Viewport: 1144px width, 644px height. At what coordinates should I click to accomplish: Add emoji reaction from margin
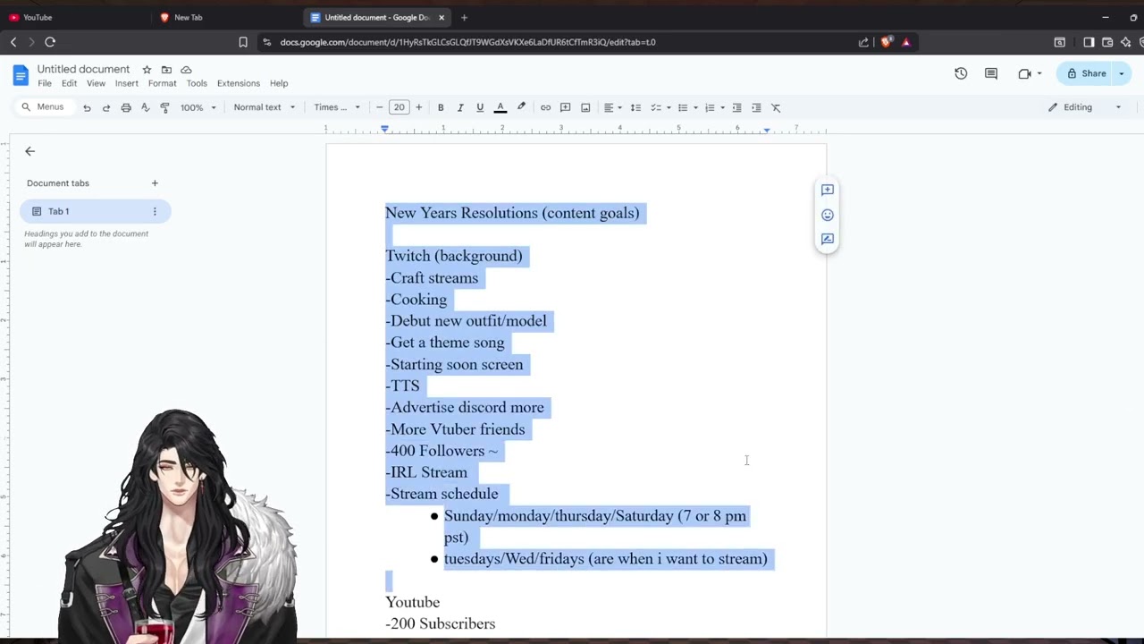click(828, 215)
